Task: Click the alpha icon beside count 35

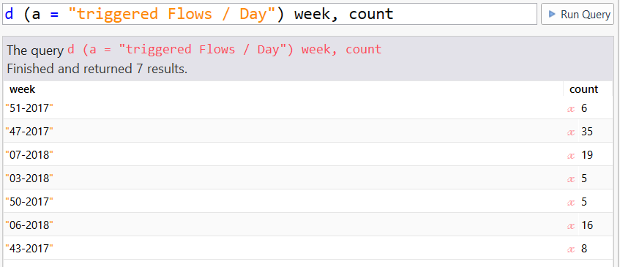Action: [570, 132]
